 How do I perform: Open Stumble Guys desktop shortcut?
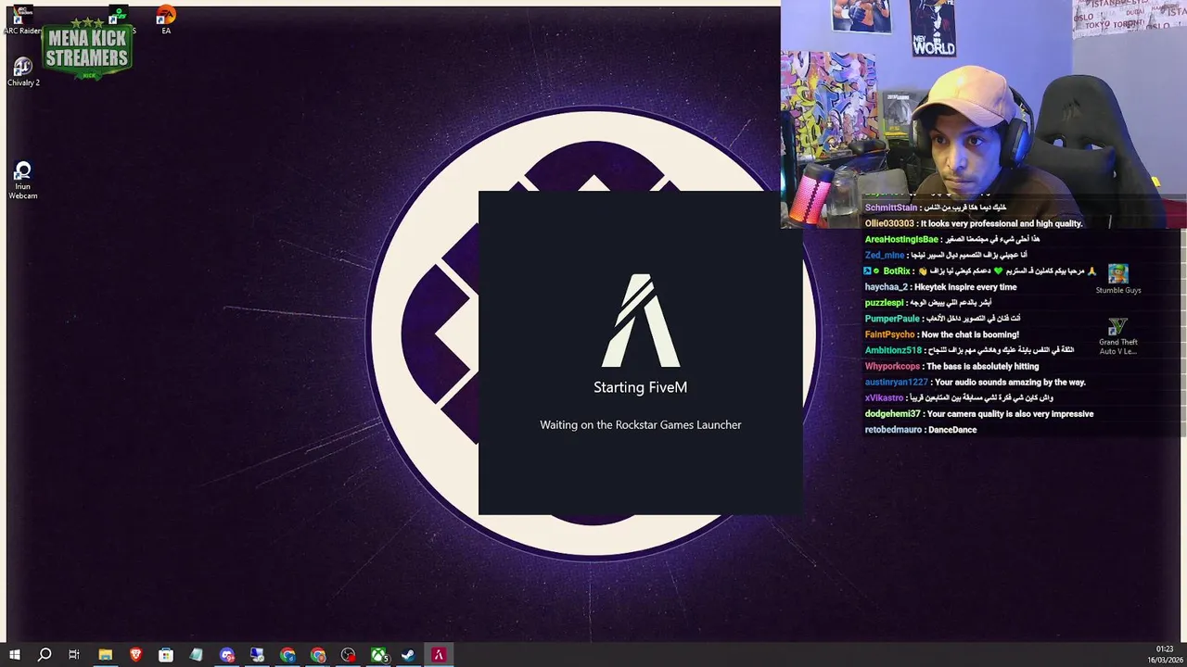[1117, 279]
